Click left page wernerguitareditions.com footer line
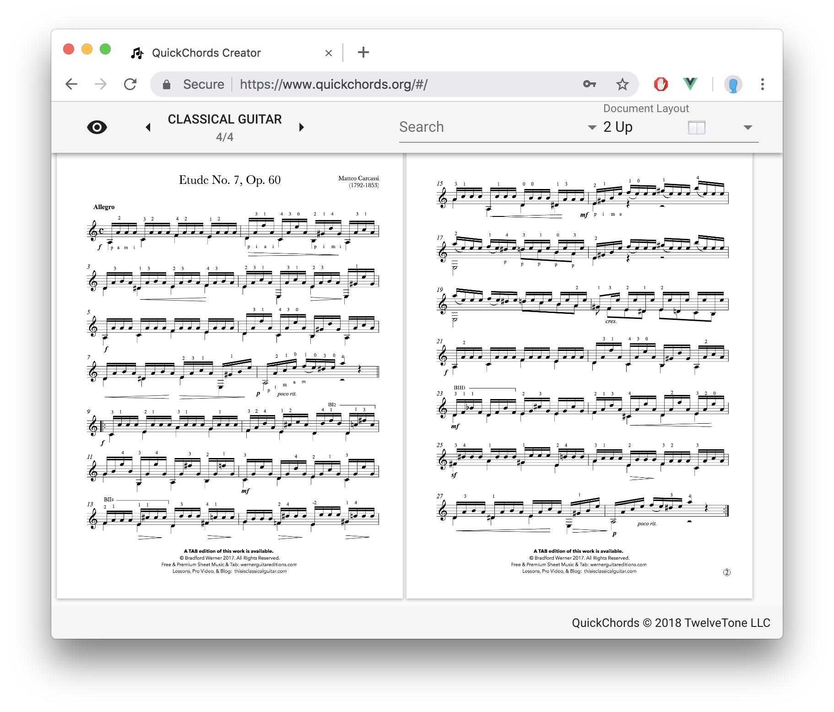This screenshot has height=712, width=834. pos(229,565)
